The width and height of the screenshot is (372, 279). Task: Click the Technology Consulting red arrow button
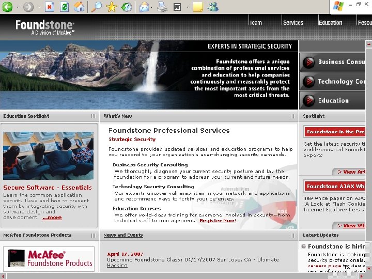pos(309,82)
